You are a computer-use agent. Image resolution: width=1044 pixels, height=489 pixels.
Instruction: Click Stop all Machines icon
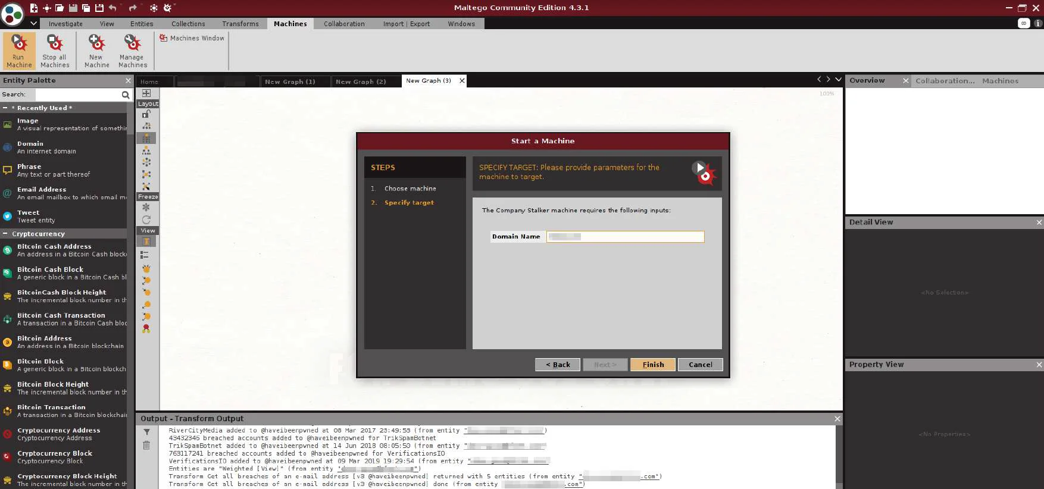click(x=55, y=51)
